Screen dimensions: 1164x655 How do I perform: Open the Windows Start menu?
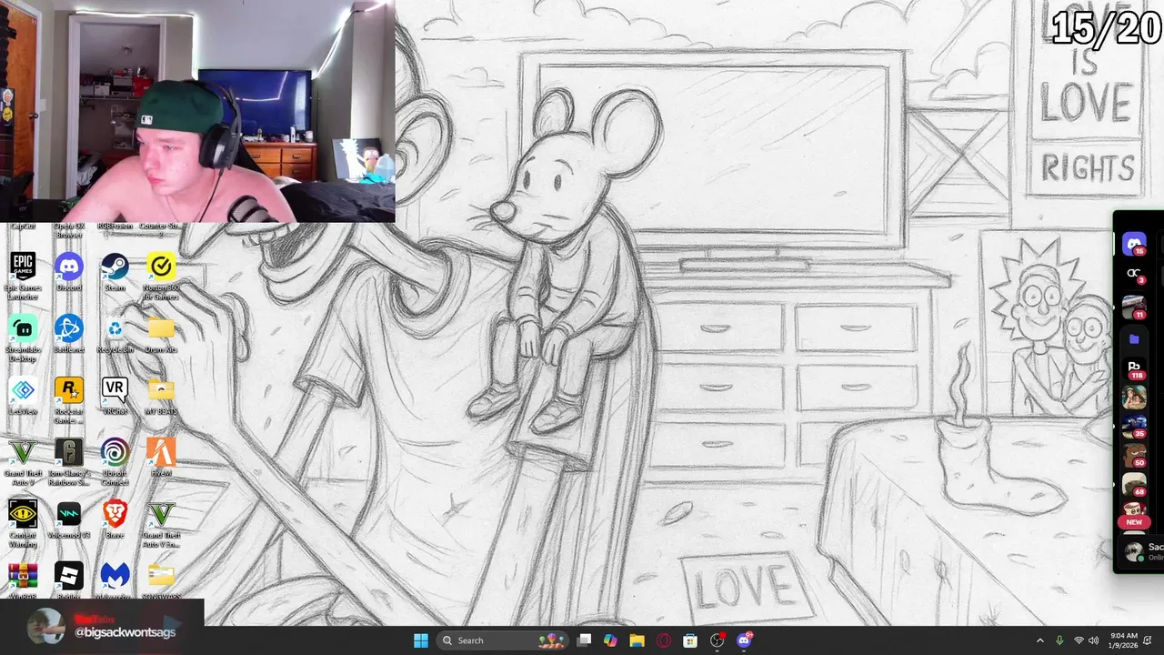pos(421,640)
